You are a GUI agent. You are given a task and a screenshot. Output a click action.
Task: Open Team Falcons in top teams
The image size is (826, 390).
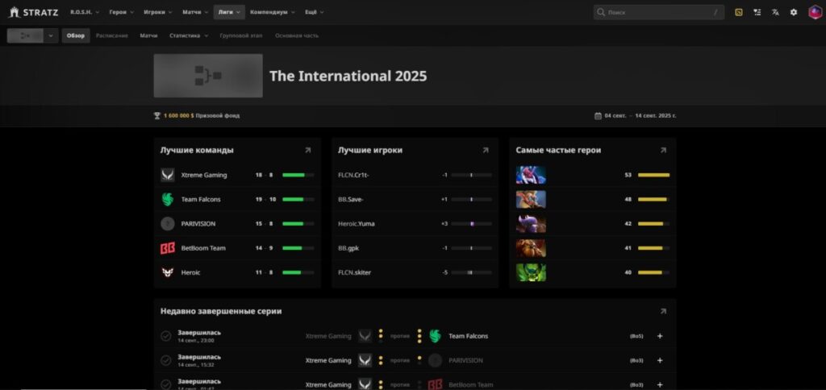[x=201, y=200]
